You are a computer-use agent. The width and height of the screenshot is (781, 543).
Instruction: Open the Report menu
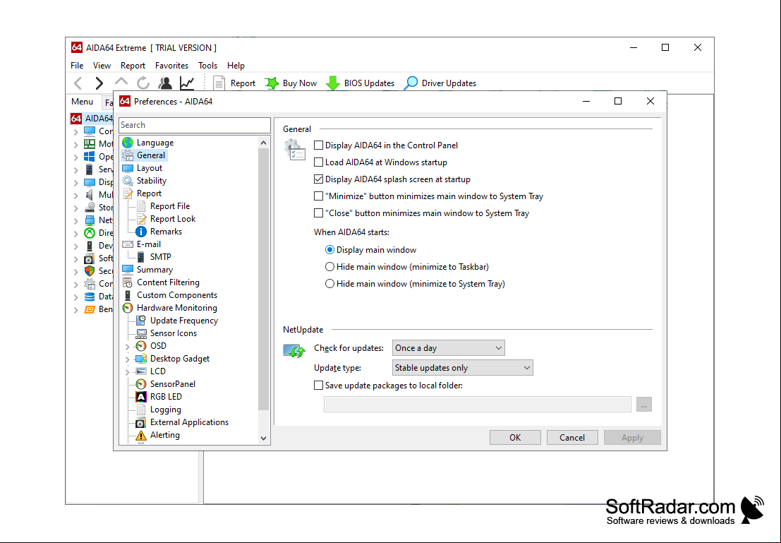[133, 66]
